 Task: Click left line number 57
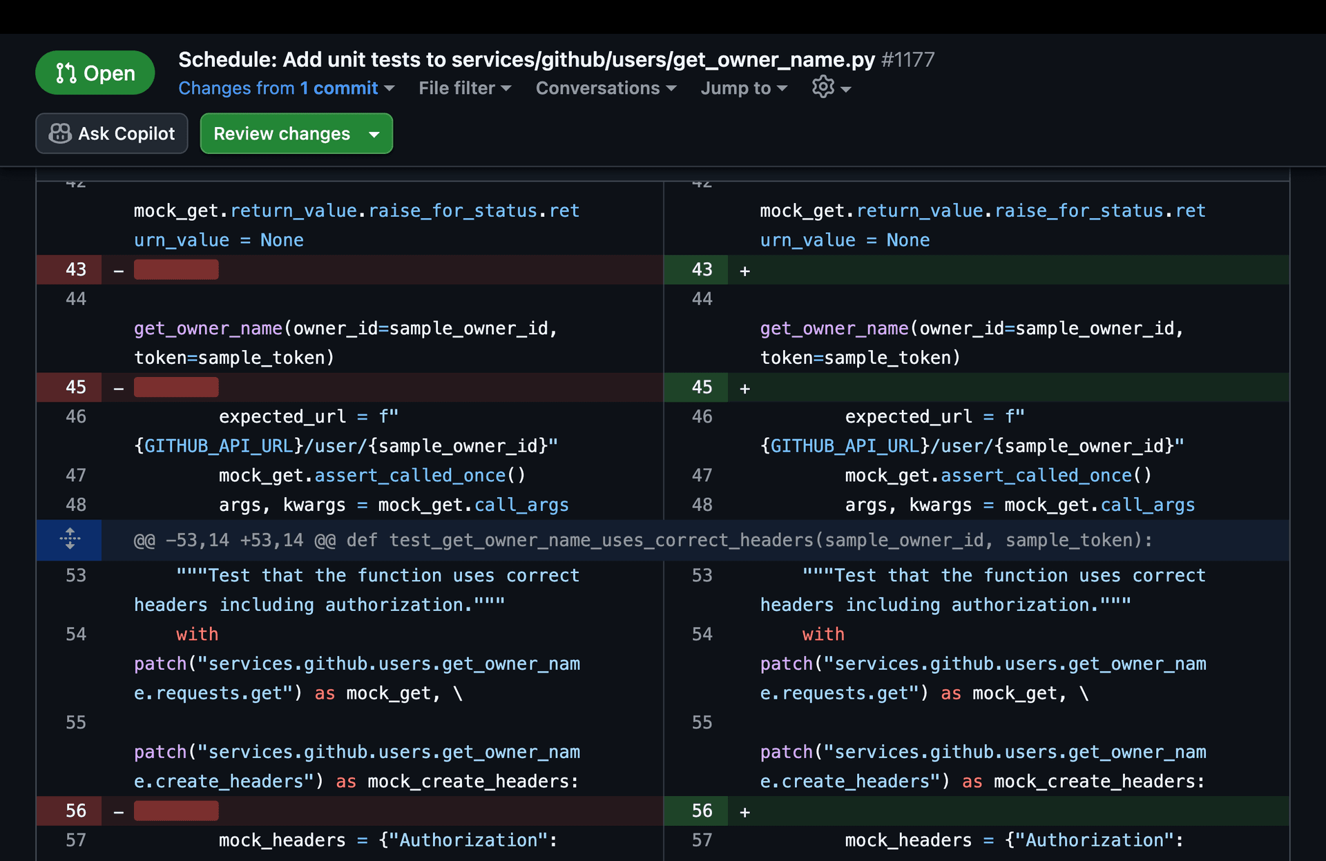[x=75, y=840]
